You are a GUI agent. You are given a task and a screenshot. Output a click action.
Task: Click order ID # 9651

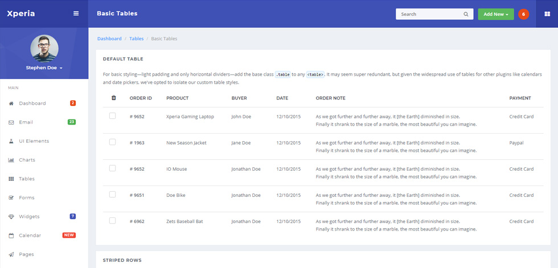tap(137, 195)
